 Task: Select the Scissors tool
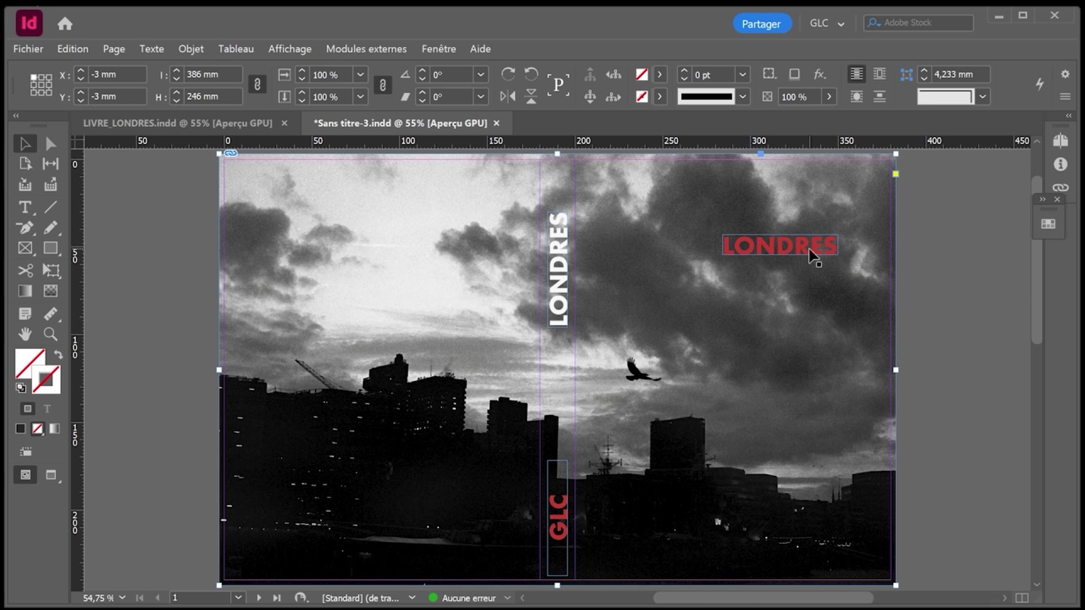(x=24, y=270)
